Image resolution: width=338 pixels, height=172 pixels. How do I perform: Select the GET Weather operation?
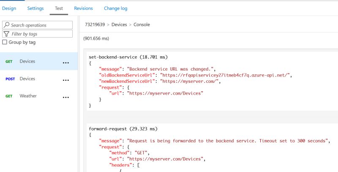(39, 96)
